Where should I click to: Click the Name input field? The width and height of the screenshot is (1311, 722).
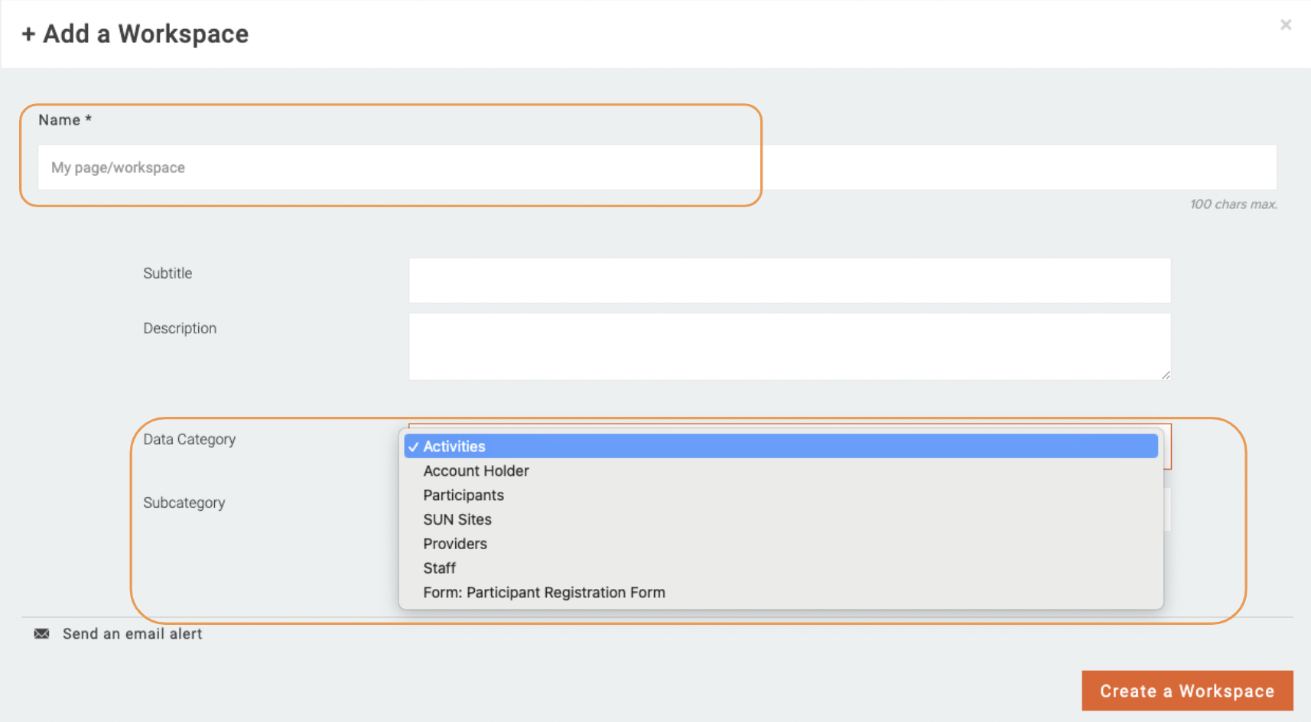pos(657,167)
